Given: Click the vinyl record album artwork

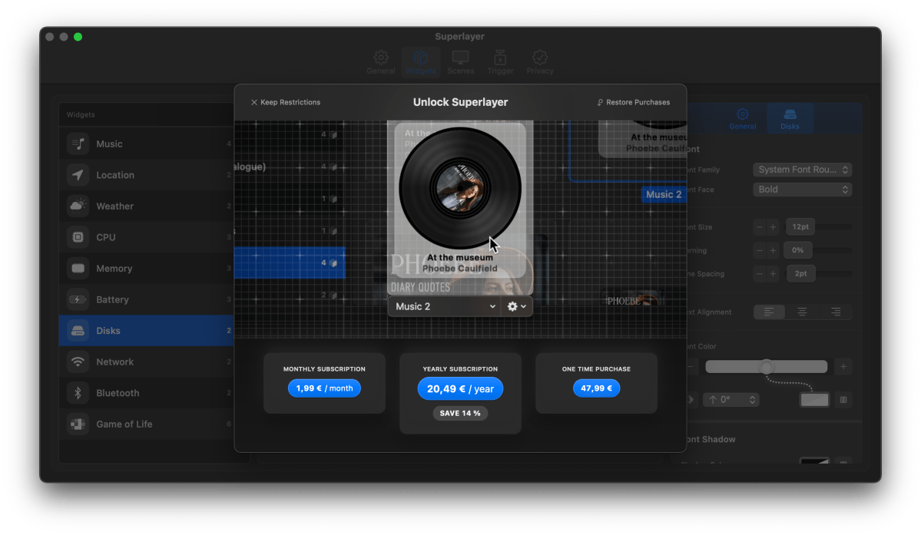Looking at the screenshot, I should (x=460, y=188).
